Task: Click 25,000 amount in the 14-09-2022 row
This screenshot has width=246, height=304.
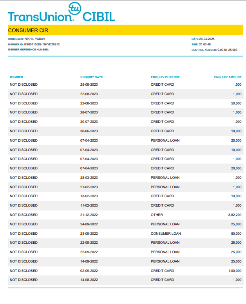Action: coord(236,261)
